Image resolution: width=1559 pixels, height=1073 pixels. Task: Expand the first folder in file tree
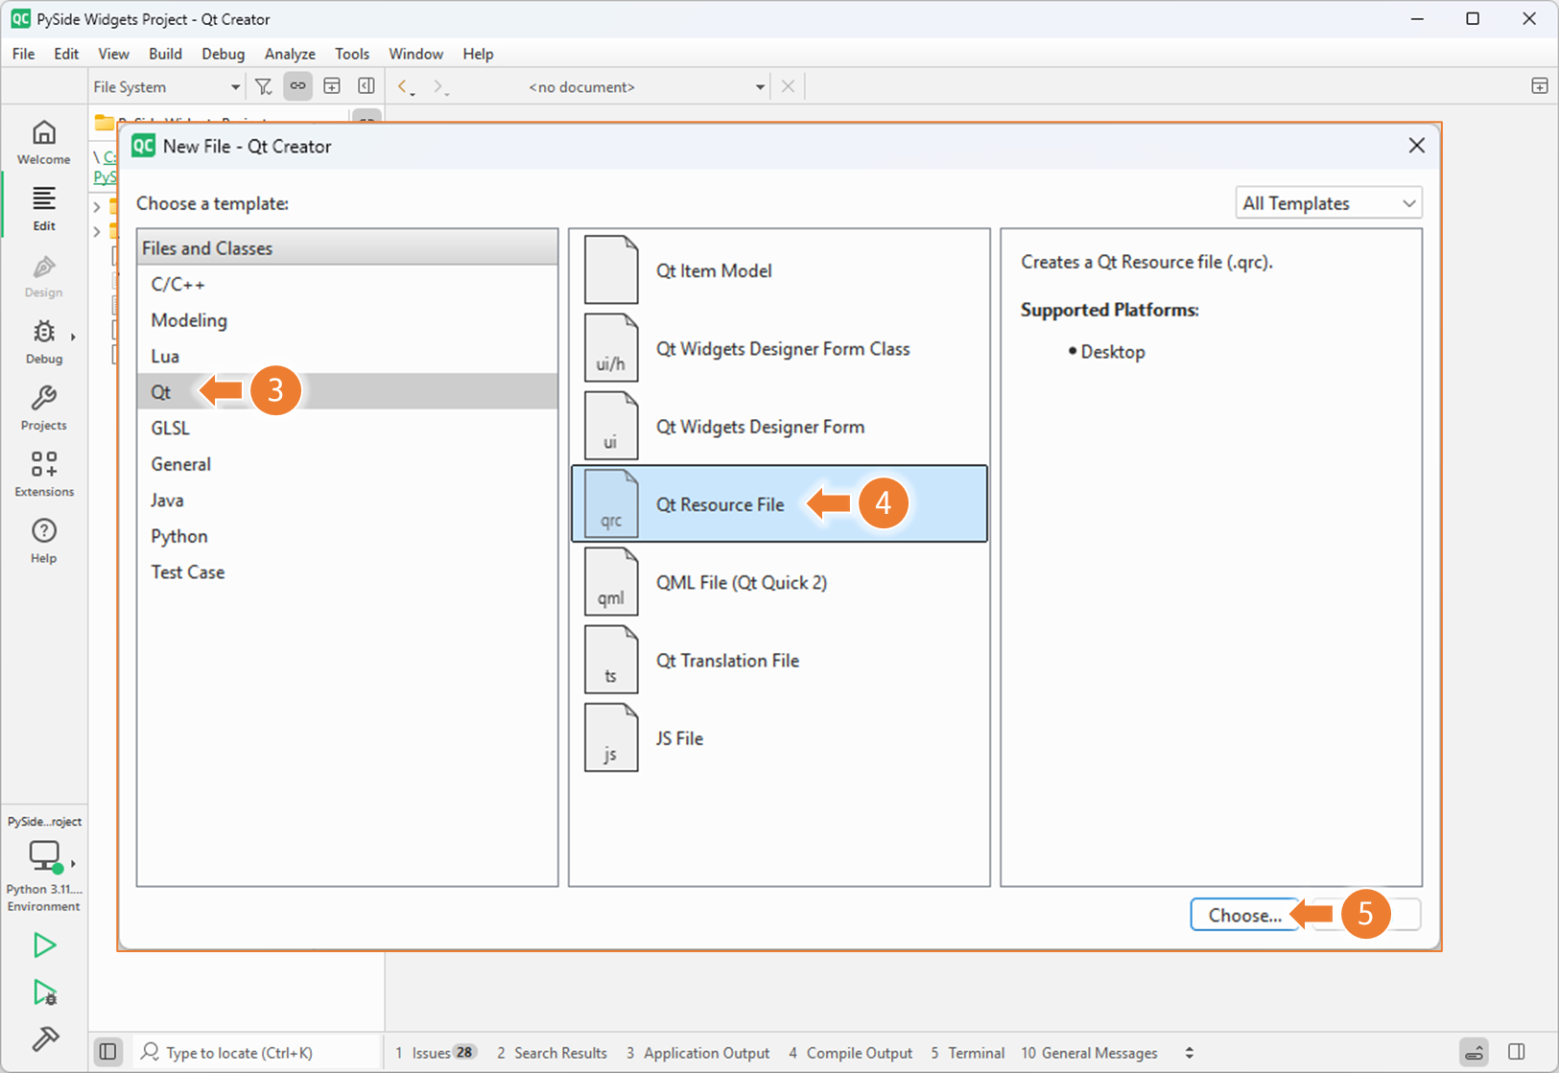pyautogui.click(x=97, y=206)
